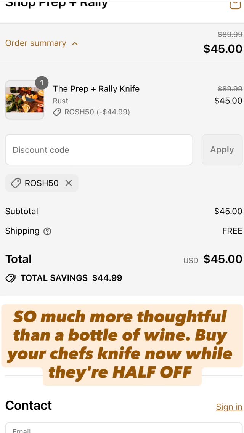Image resolution: width=244 pixels, height=433 pixels.
Task: Click the Apply discount button
Action: click(x=222, y=150)
